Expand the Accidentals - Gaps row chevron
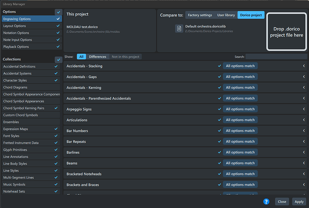Viewport: 309px width, 208px height. [x=304, y=76]
